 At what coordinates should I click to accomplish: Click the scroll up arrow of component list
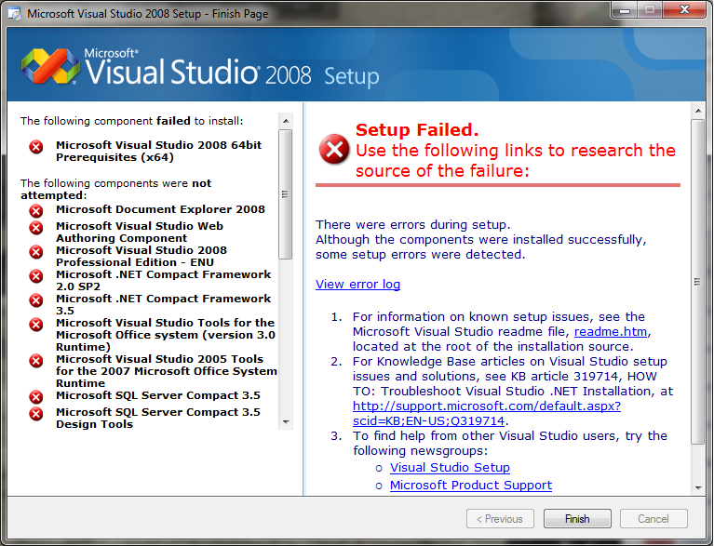(286, 121)
